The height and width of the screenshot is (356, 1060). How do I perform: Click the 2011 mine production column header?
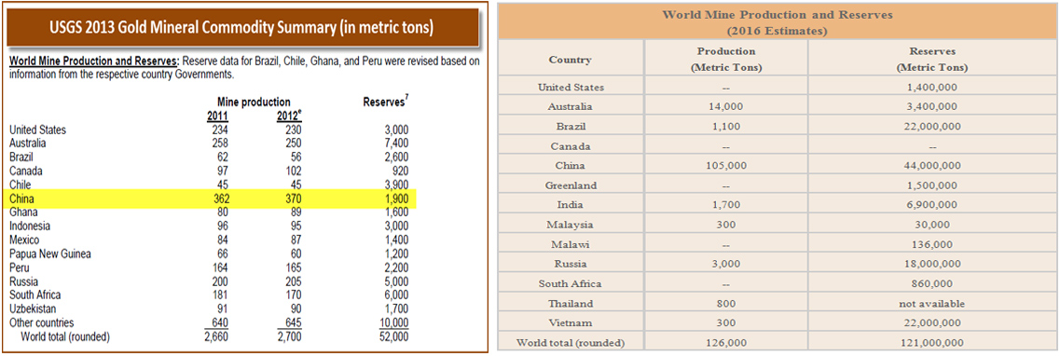point(218,116)
